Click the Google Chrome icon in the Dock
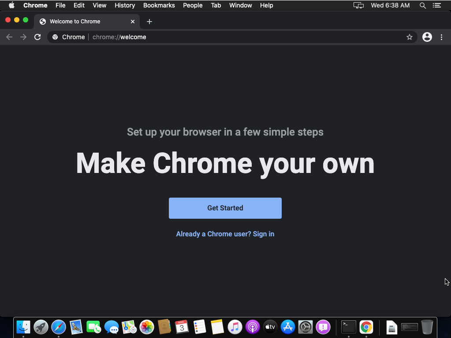Viewport: 451px width, 338px height. 366,327
